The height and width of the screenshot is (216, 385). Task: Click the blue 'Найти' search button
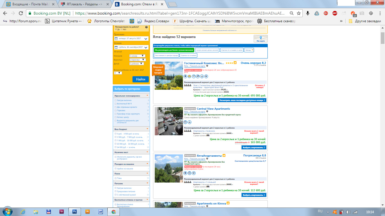point(141,79)
